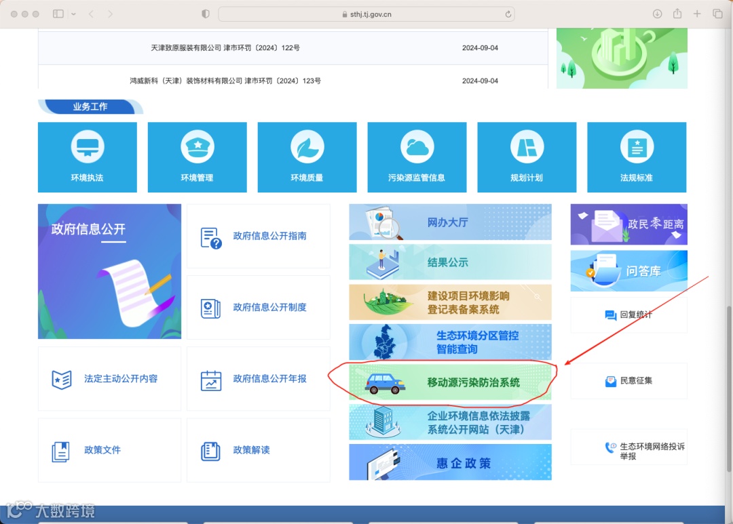733x524 pixels.
Task: Go forward with Safari forward arrow
Action: pos(111,14)
